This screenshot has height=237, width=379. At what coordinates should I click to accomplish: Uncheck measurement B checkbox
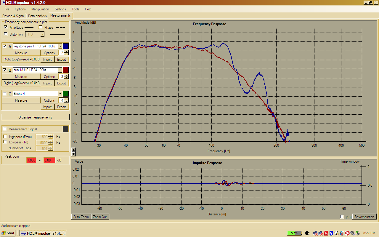pos(4,70)
